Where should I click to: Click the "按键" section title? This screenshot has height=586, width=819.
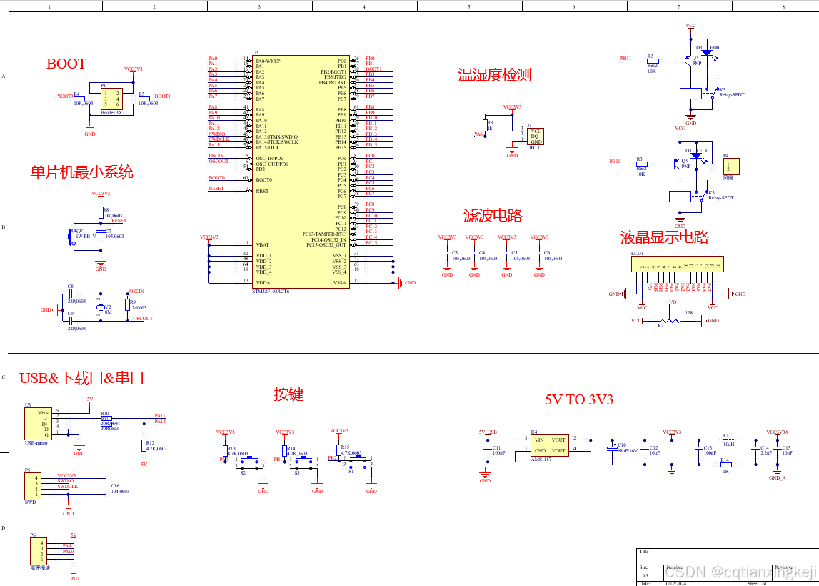point(289,394)
